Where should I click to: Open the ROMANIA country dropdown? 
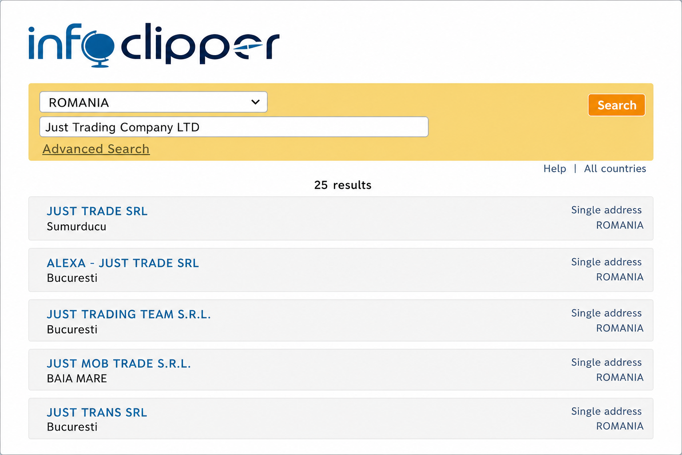click(154, 102)
